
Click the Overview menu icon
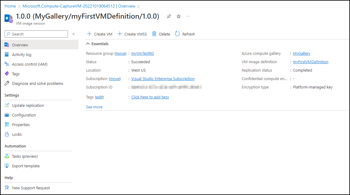pos(7,45)
